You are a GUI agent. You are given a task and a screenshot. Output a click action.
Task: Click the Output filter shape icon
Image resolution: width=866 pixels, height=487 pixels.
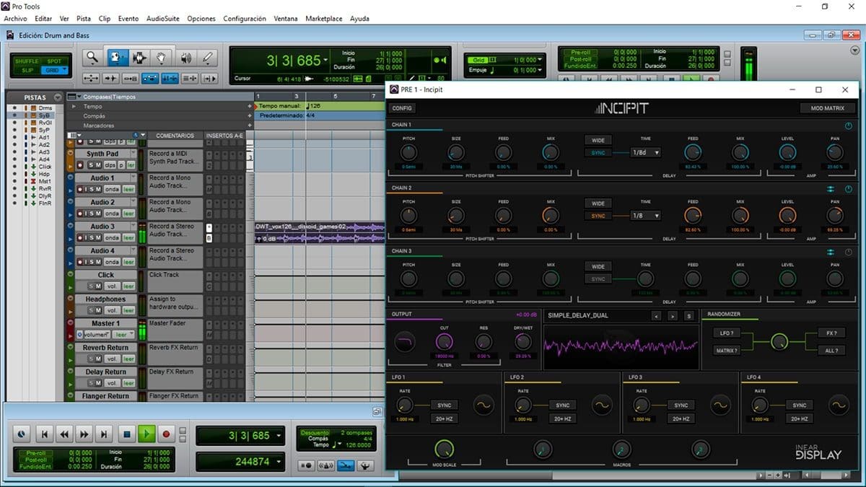tap(405, 340)
